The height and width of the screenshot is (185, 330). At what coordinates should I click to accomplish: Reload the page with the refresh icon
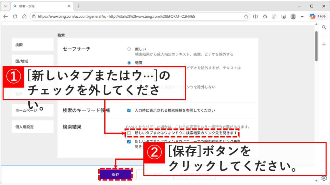click(x=15, y=16)
